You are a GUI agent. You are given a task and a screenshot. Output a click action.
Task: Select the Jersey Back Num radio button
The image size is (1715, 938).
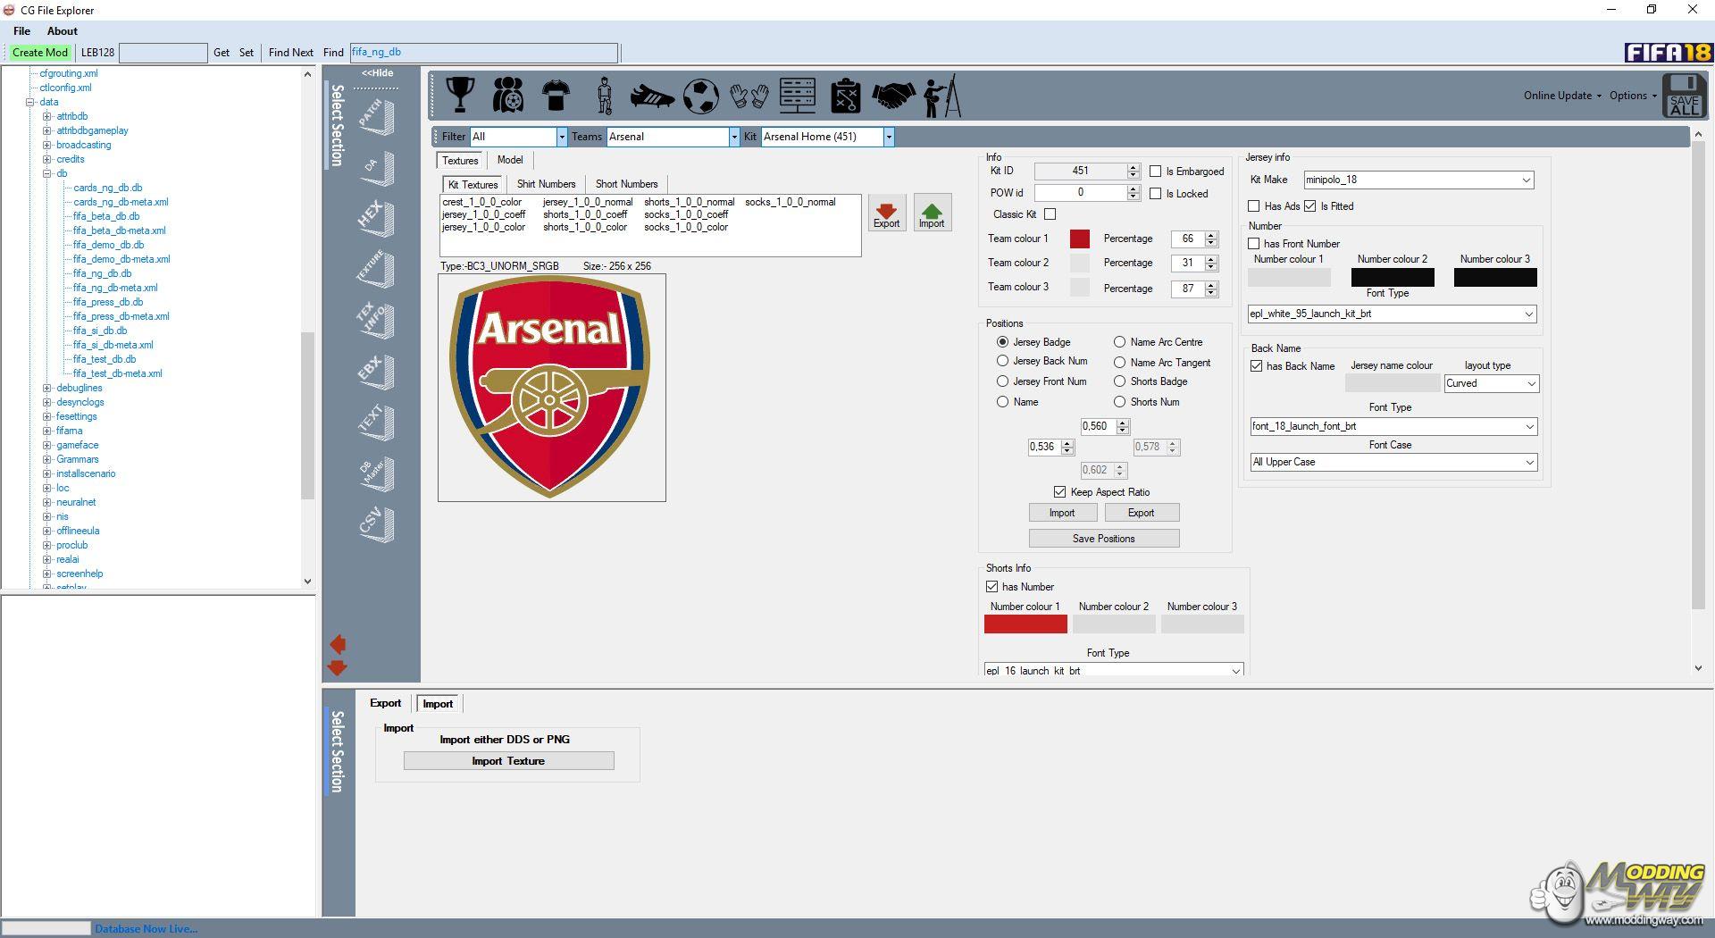[1002, 361]
